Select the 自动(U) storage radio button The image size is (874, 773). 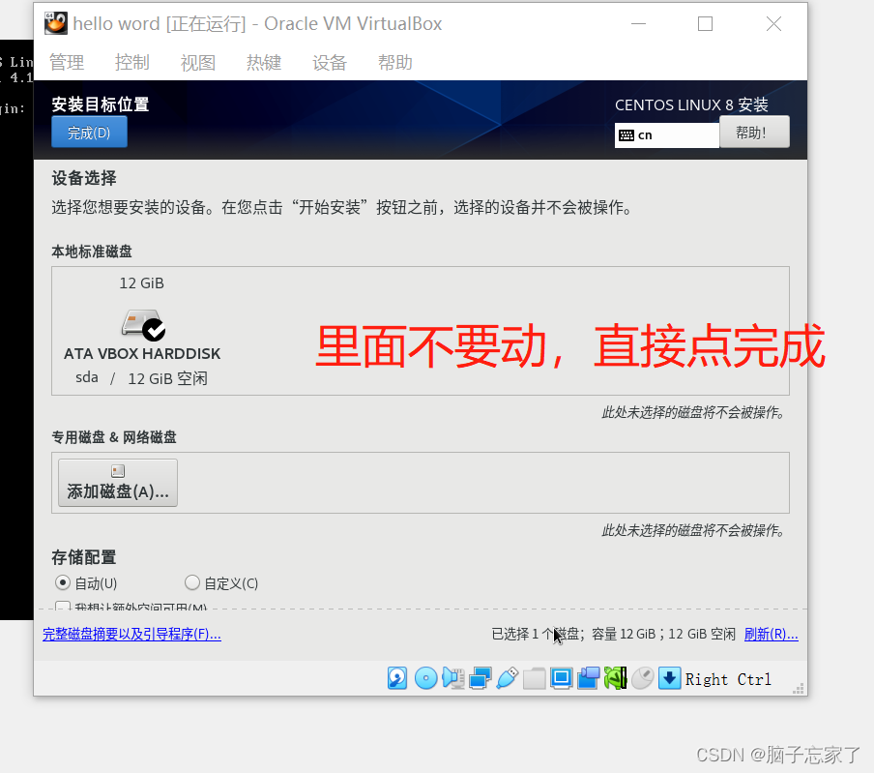tap(63, 582)
